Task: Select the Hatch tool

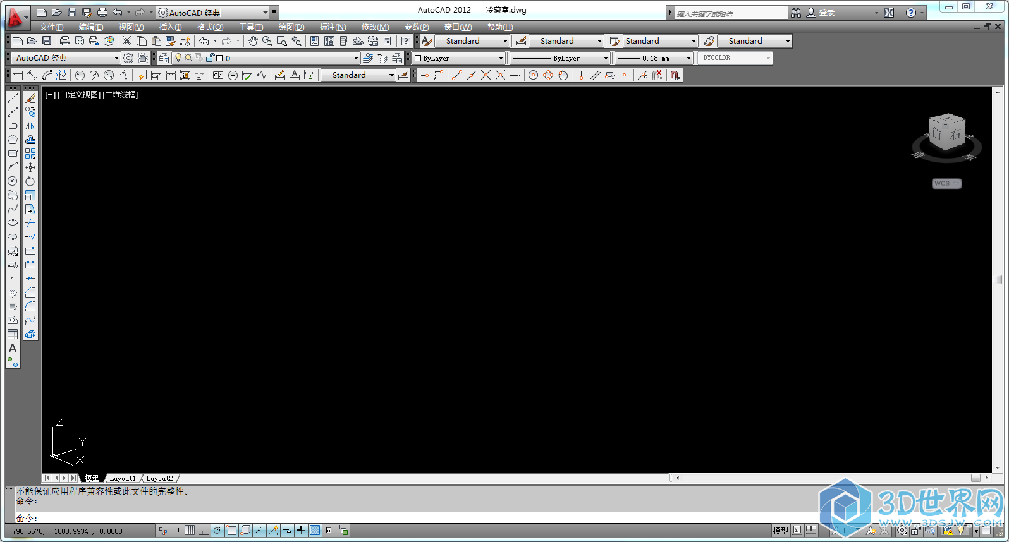Action: click(x=13, y=292)
